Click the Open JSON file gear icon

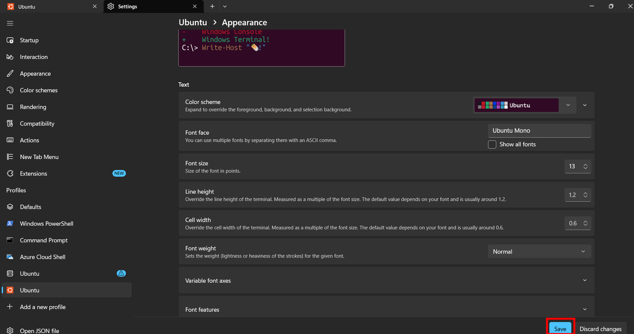pos(10,331)
